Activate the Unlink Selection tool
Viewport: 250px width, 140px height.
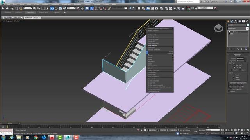tap(16, 8)
